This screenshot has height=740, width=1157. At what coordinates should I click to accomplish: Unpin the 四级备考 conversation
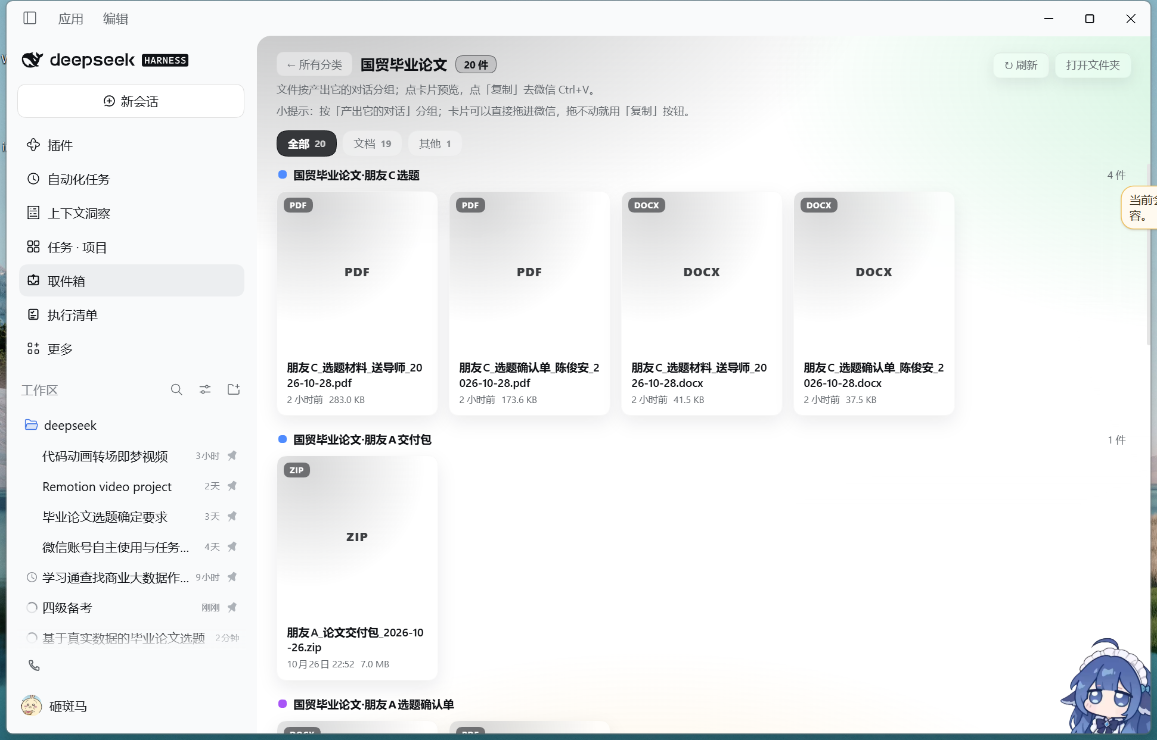coord(232,607)
